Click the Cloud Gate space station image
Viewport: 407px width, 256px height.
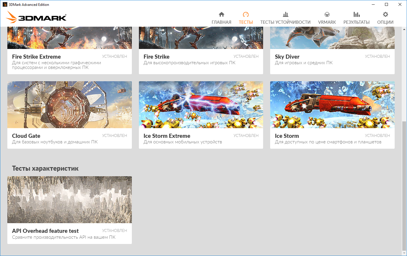(70, 105)
